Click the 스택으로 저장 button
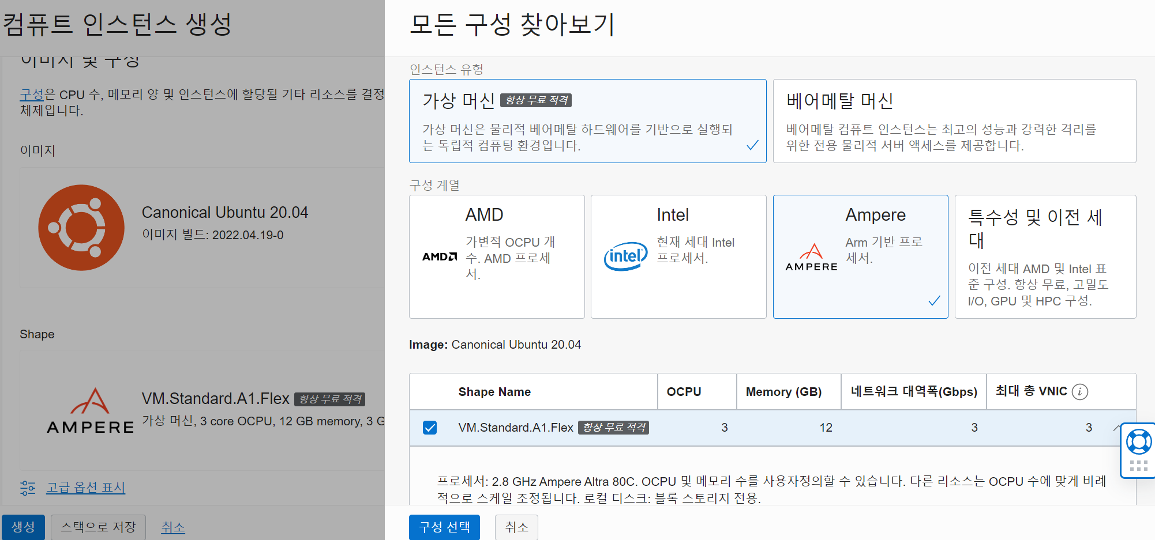1155x540 pixels. click(x=98, y=527)
